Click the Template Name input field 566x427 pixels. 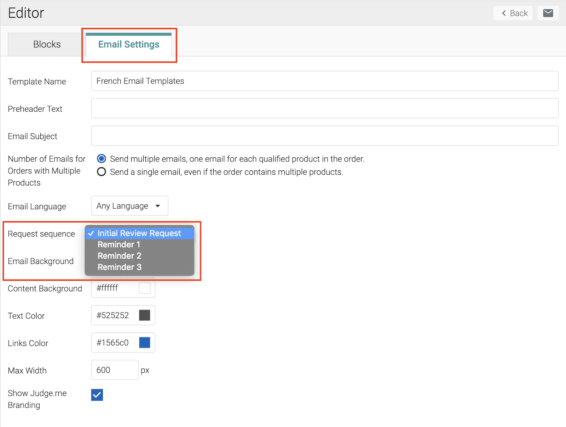(324, 81)
